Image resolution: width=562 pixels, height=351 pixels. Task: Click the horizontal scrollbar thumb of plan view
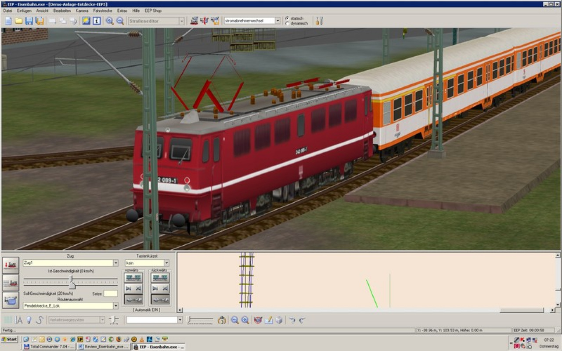tap(521, 310)
